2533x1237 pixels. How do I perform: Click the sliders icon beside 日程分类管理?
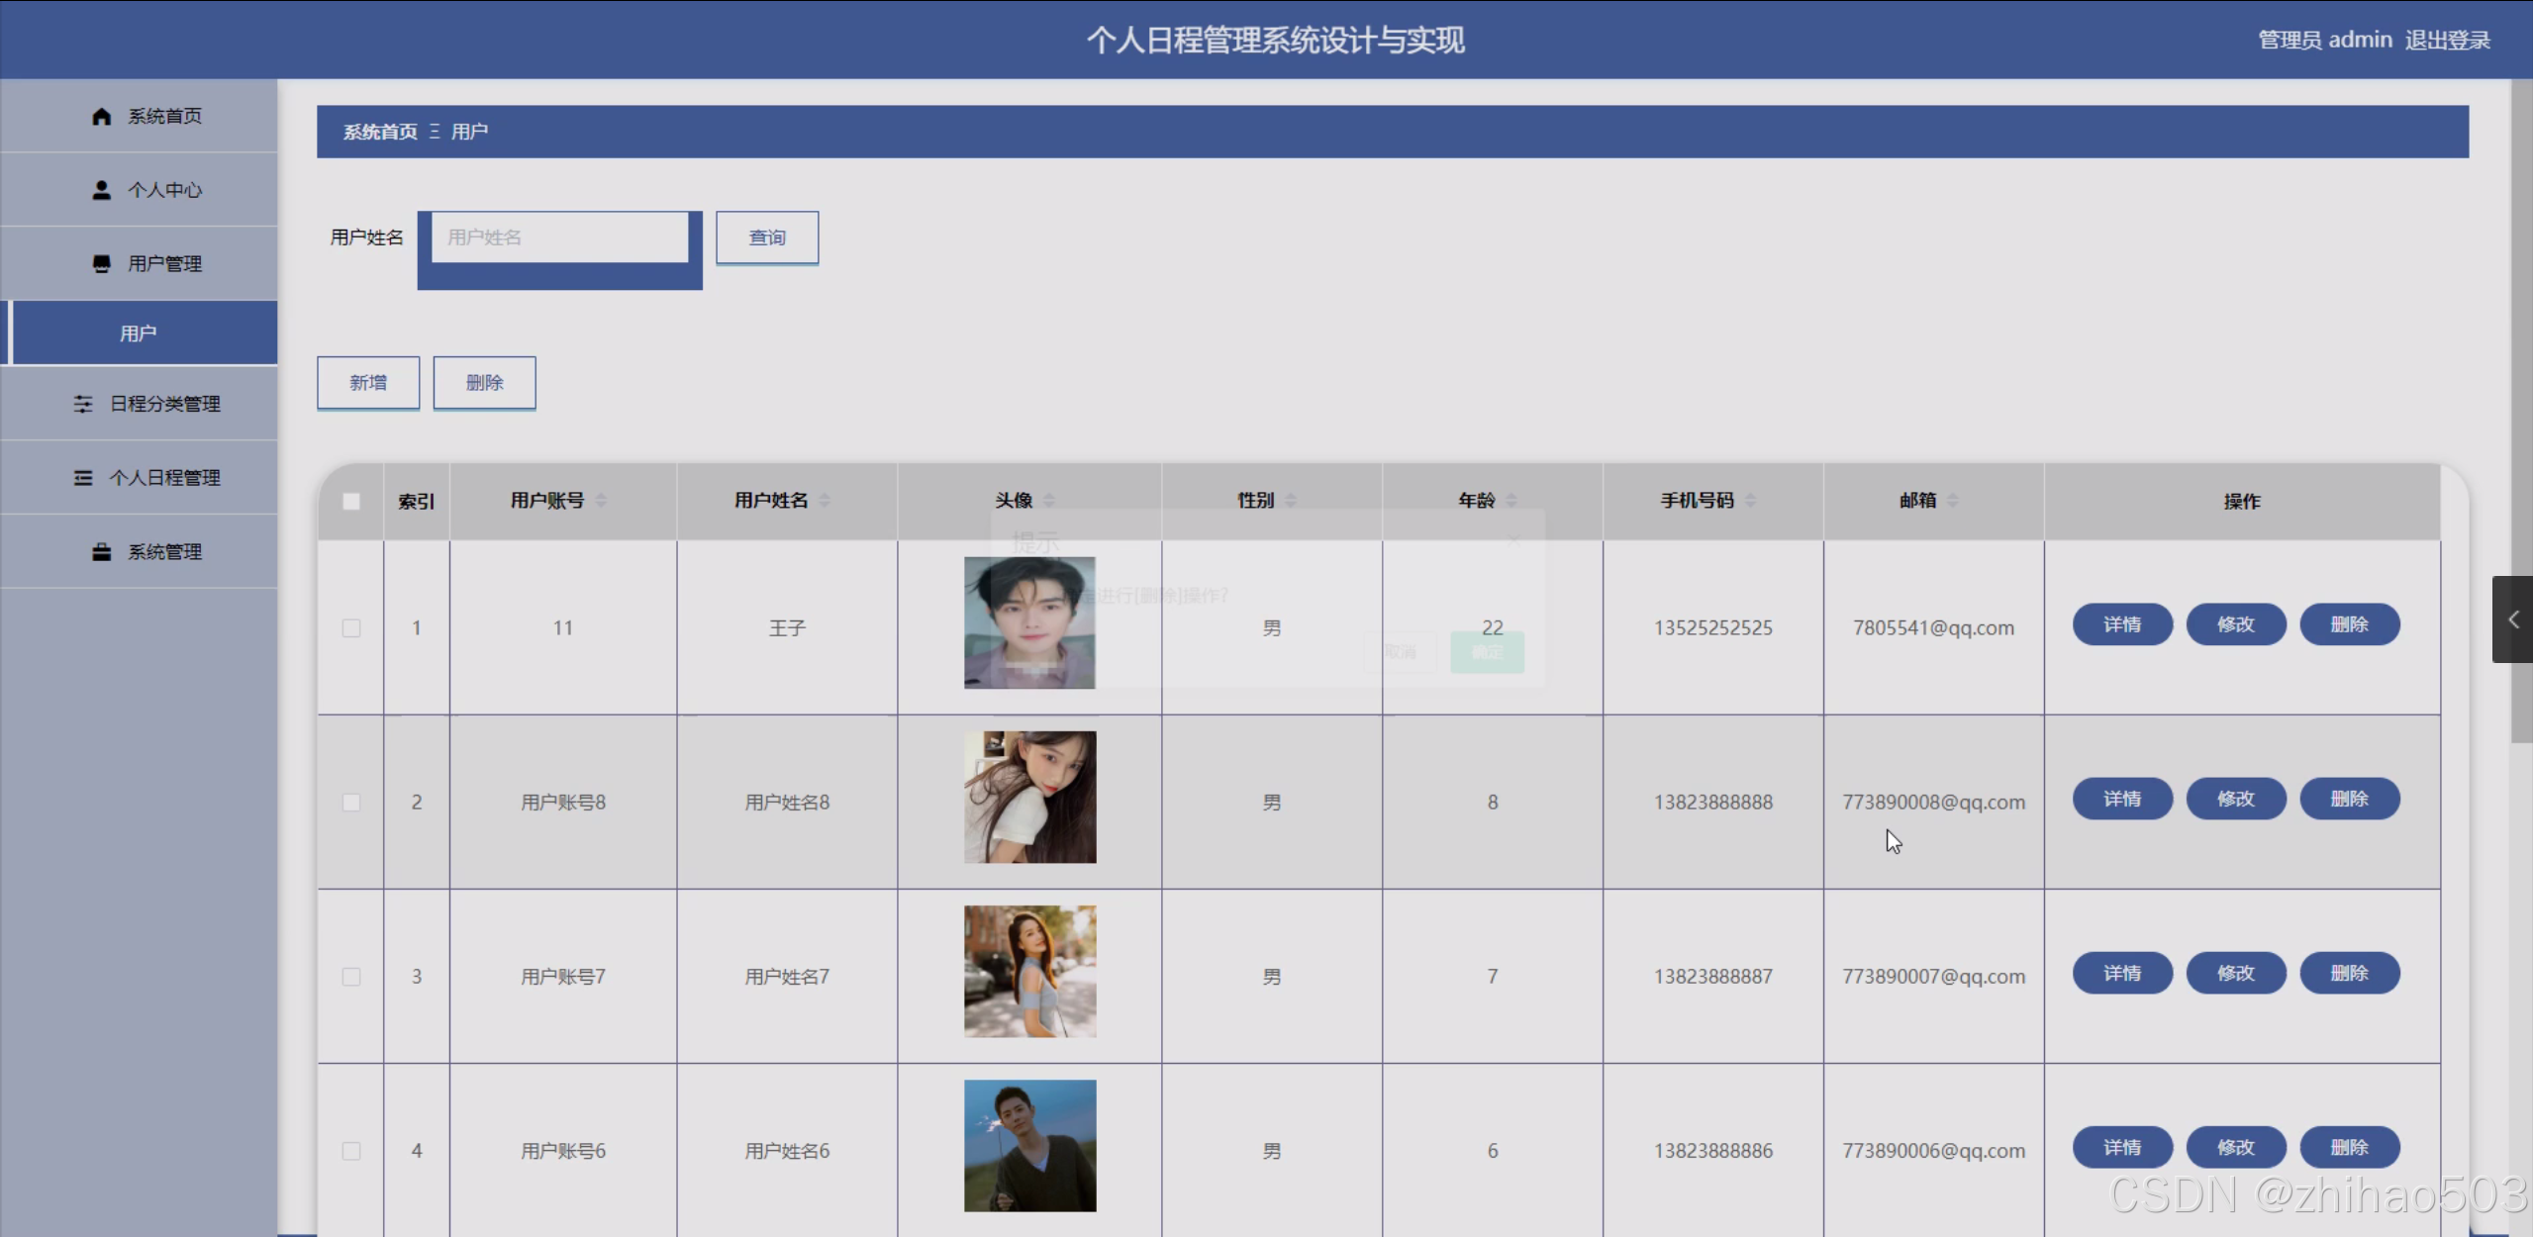(x=83, y=404)
